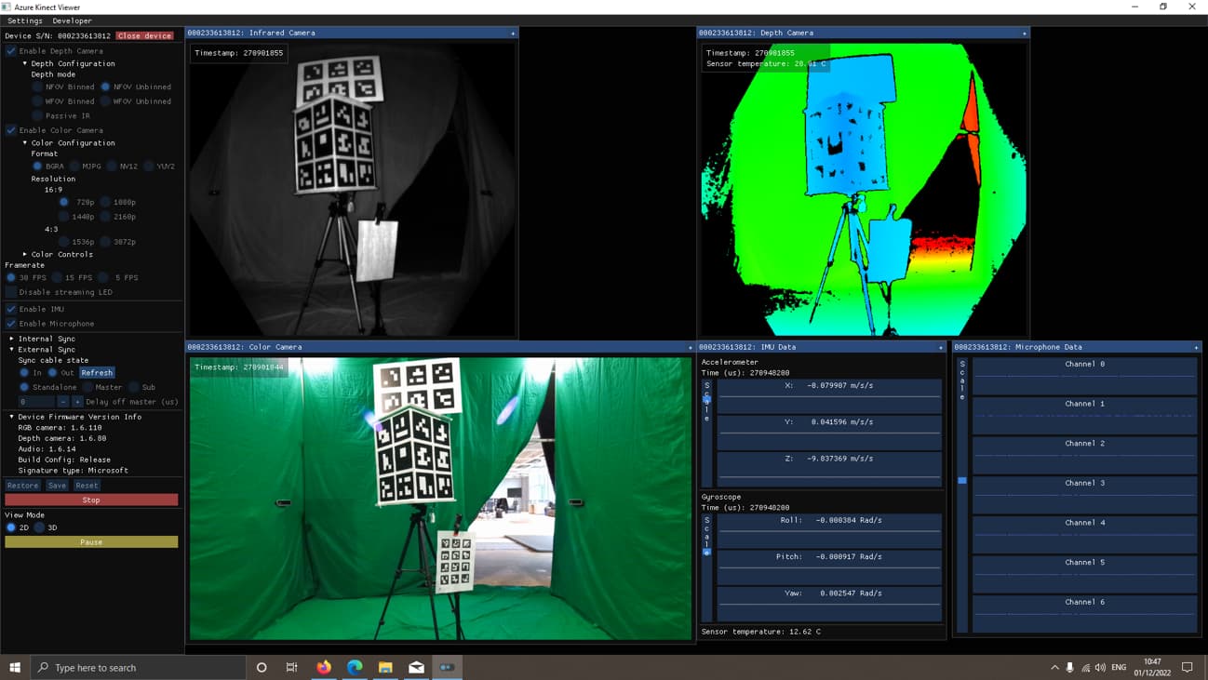Toggle the Enable Microphone checkbox
This screenshot has width=1208, height=680.
coord(11,324)
